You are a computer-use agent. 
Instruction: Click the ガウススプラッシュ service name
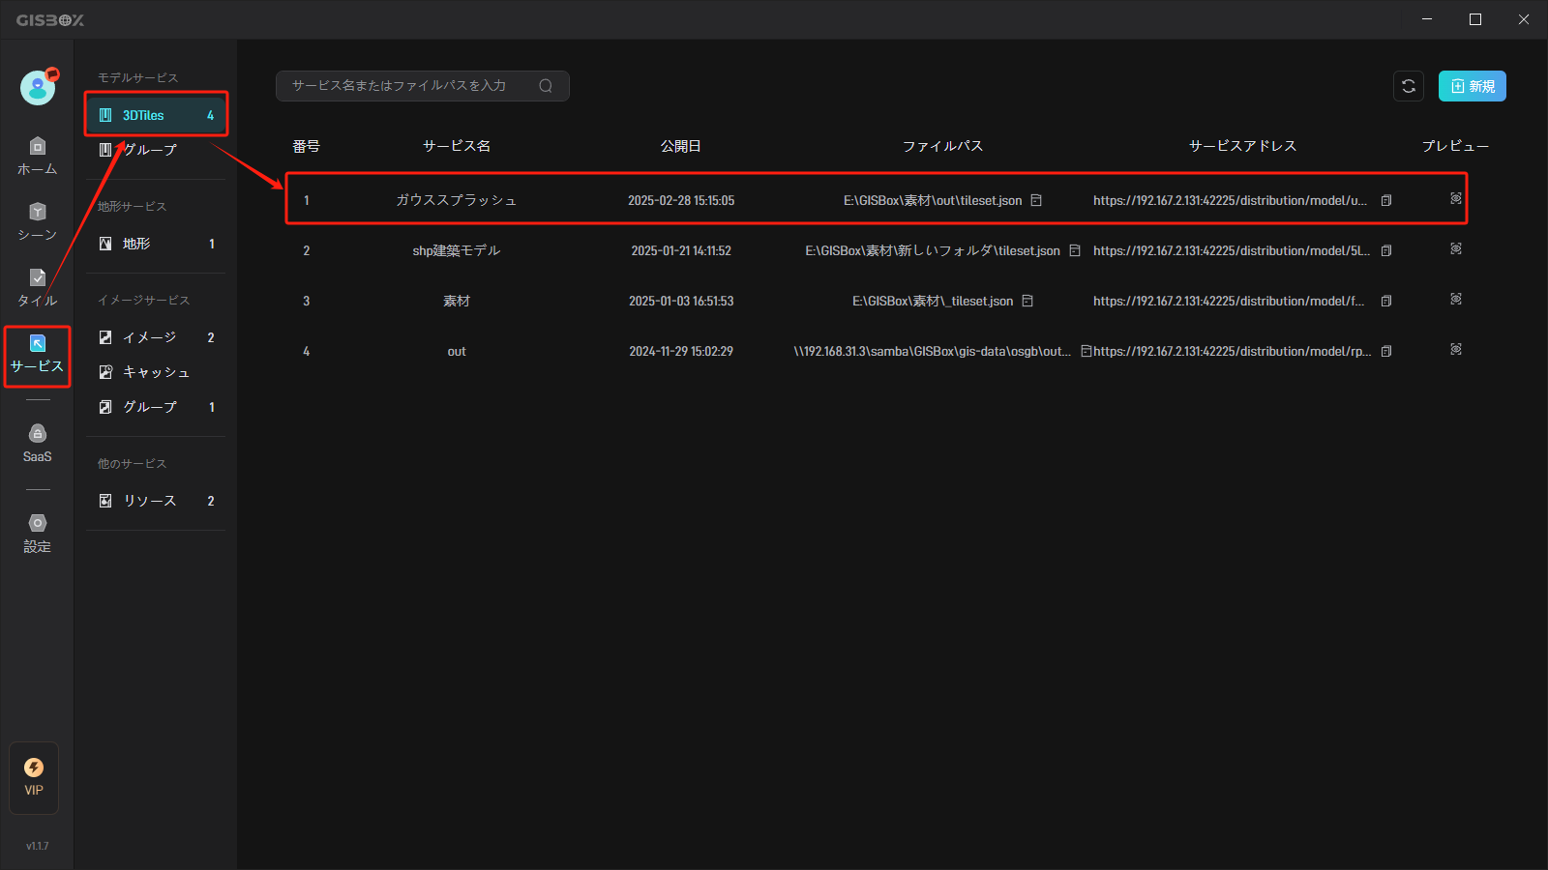[x=457, y=200]
